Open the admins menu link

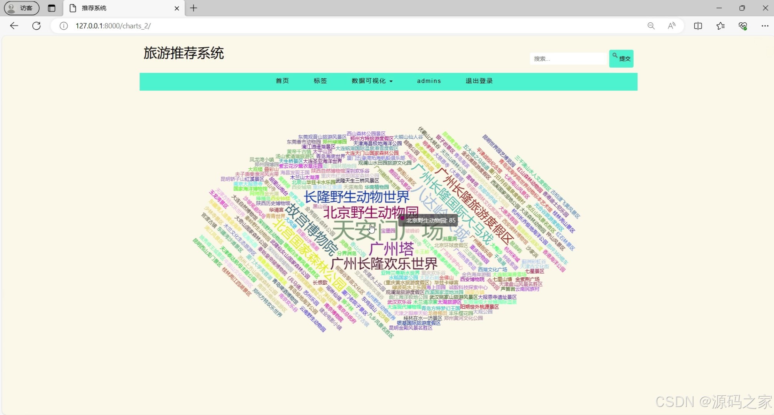point(429,81)
